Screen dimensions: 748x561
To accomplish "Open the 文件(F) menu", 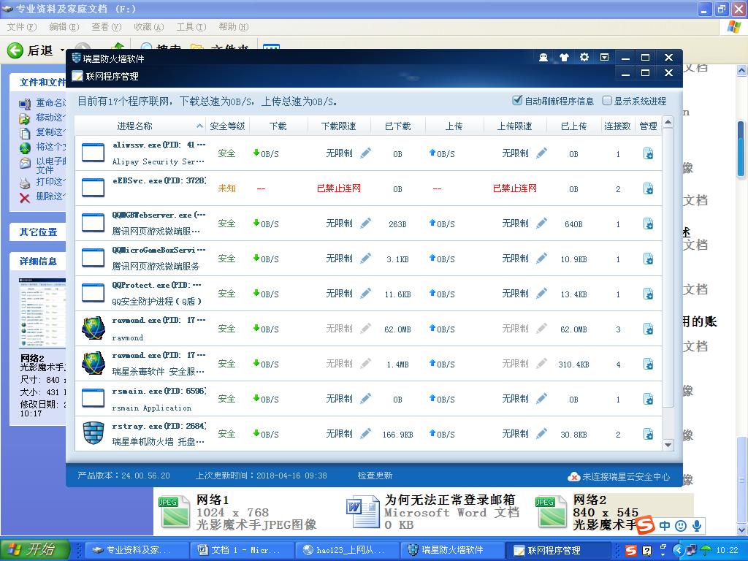I will tap(21, 27).
